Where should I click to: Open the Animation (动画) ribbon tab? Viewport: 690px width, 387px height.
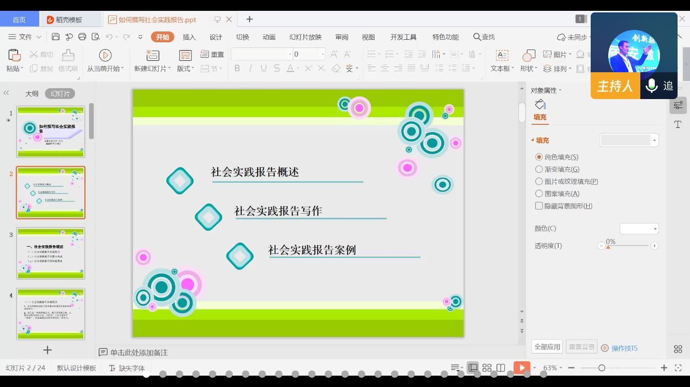(x=269, y=37)
